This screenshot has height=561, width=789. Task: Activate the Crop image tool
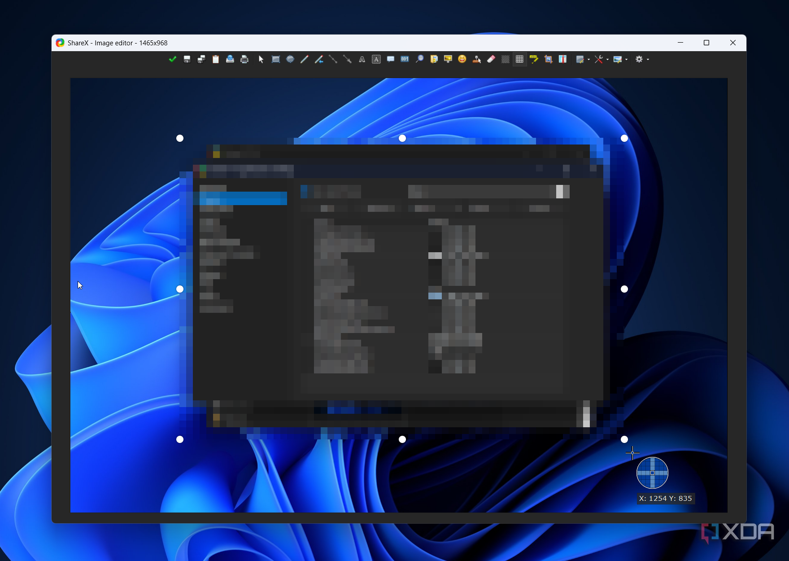[548, 59]
